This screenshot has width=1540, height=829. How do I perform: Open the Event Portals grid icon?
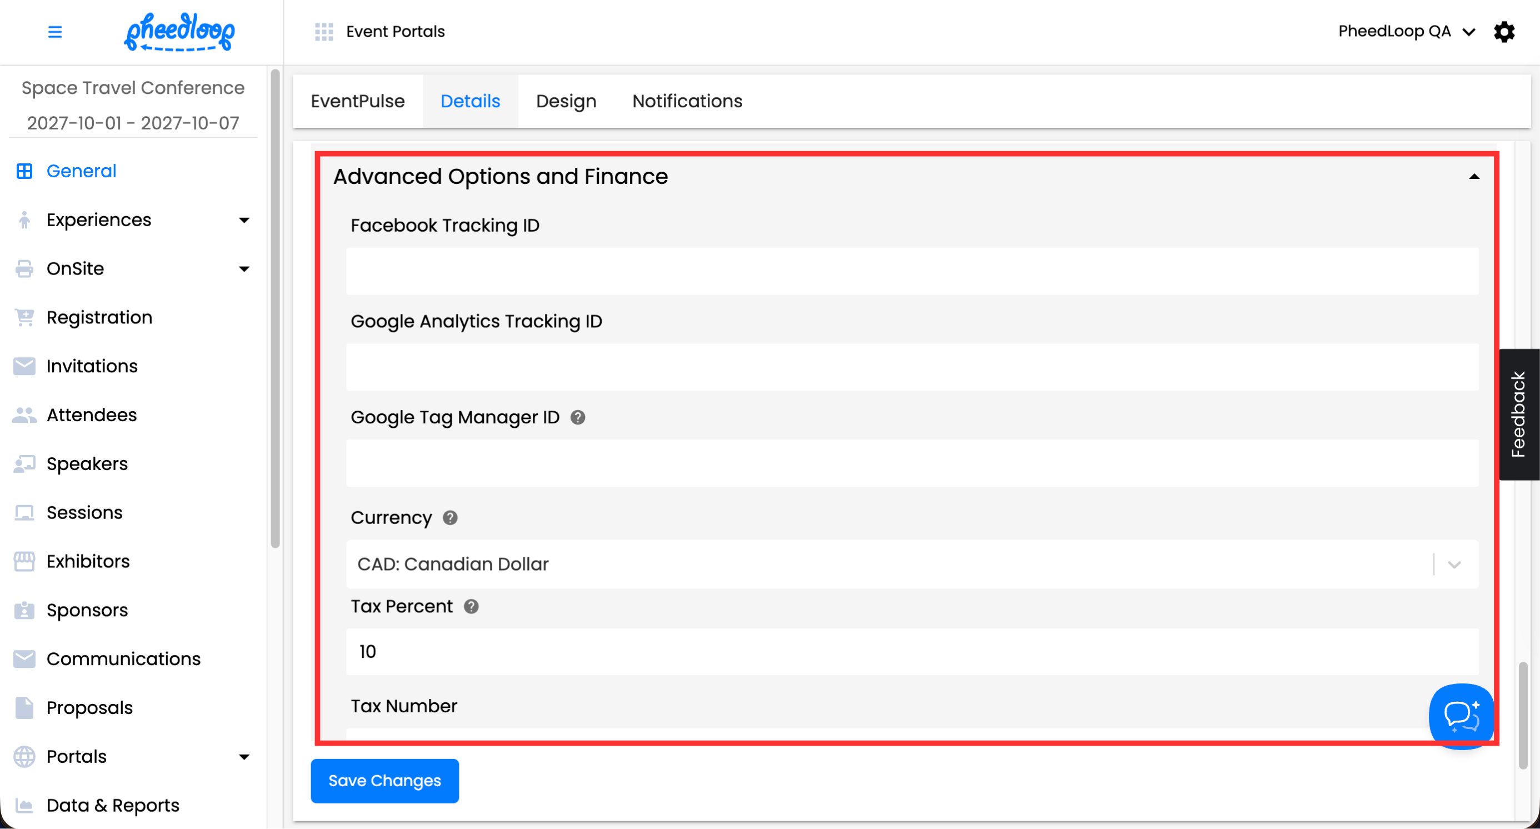pyautogui.click(x=323, y=32)
